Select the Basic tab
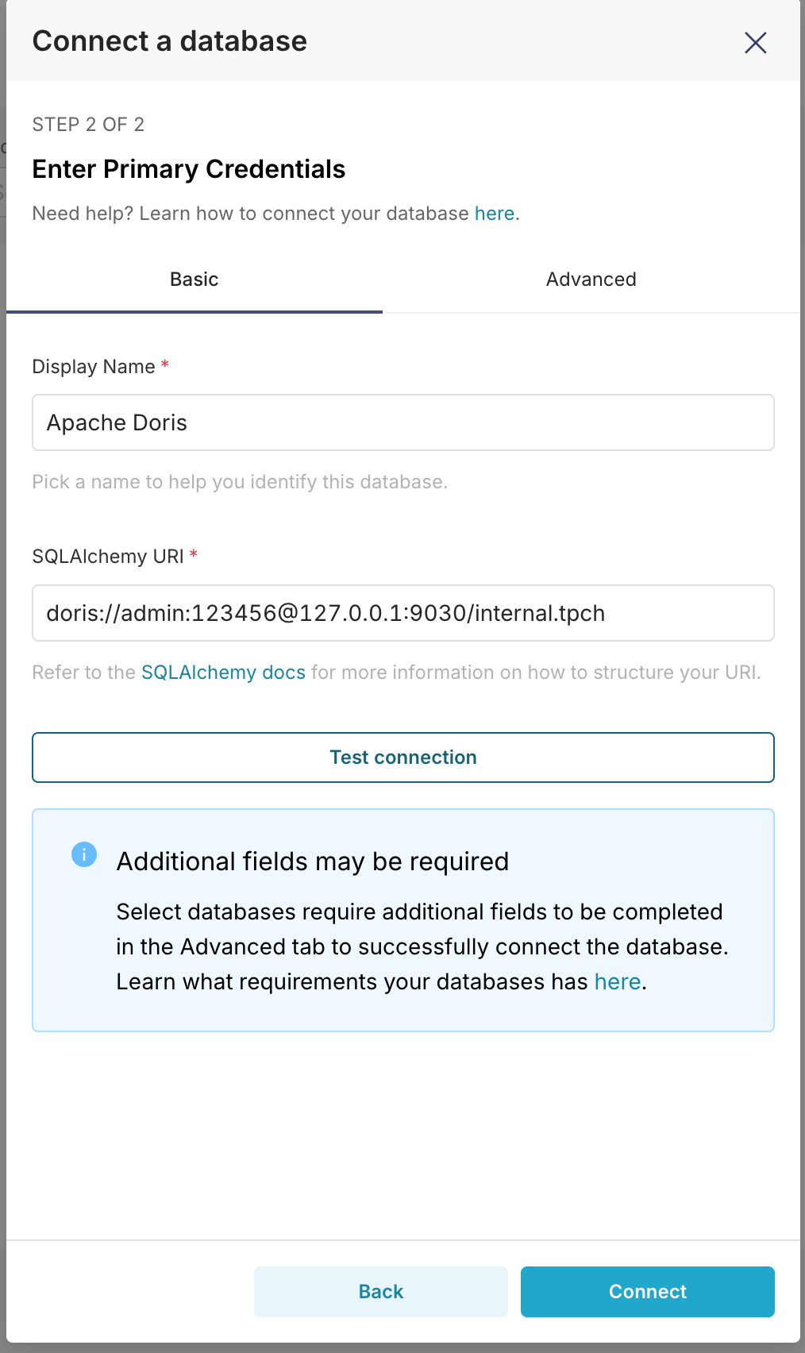 pyautogui.click(x=195, y=279)
